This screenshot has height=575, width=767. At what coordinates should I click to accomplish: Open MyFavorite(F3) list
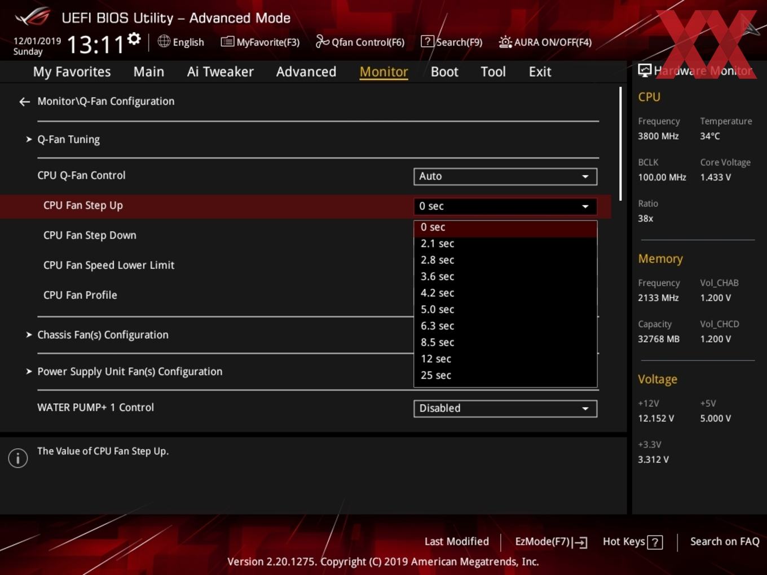pos(260,42)
